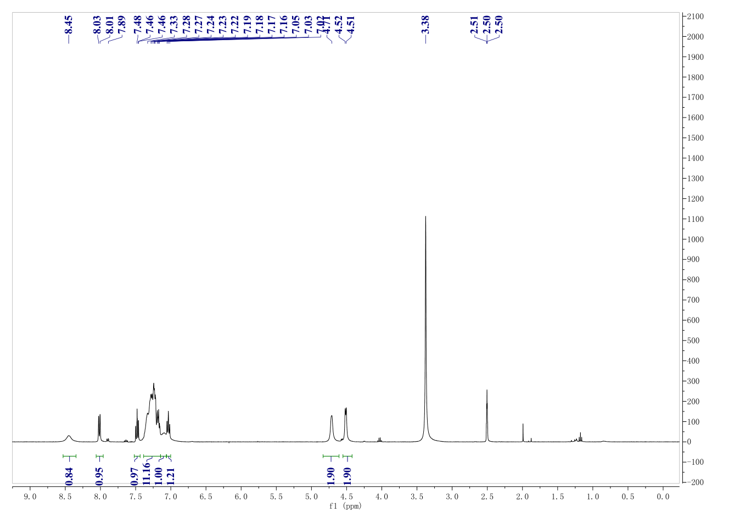Viewport: 740px width, 523px height.
Task: Select the 5.5 x-axis tick label
Action: [x=276, y=497]
